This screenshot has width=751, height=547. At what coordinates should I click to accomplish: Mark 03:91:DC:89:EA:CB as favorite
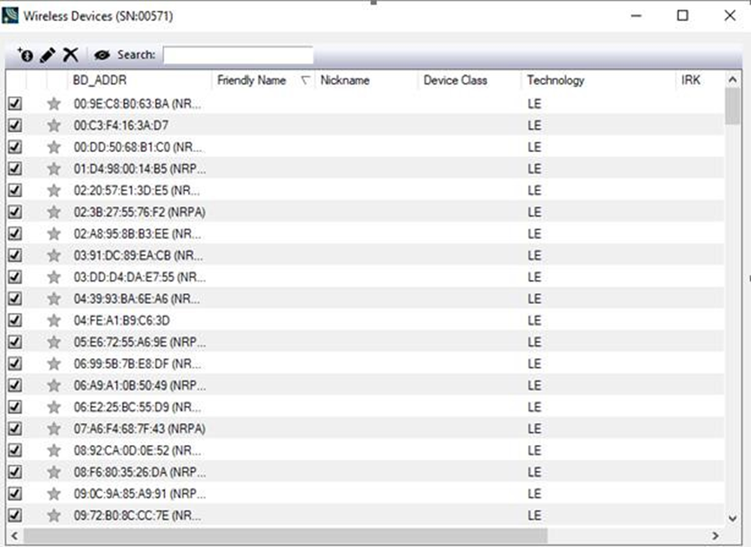53,255
